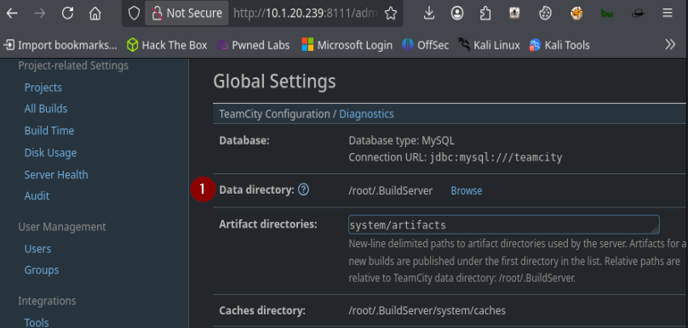Click the extension icon left of cookie icon
The height and width of the screenshot is (328, 688).
tap(514, 14)
